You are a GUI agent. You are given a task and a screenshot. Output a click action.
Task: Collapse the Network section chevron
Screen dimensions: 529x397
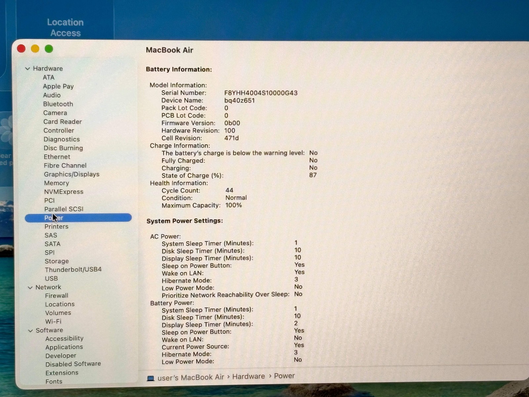coord(30,287)
